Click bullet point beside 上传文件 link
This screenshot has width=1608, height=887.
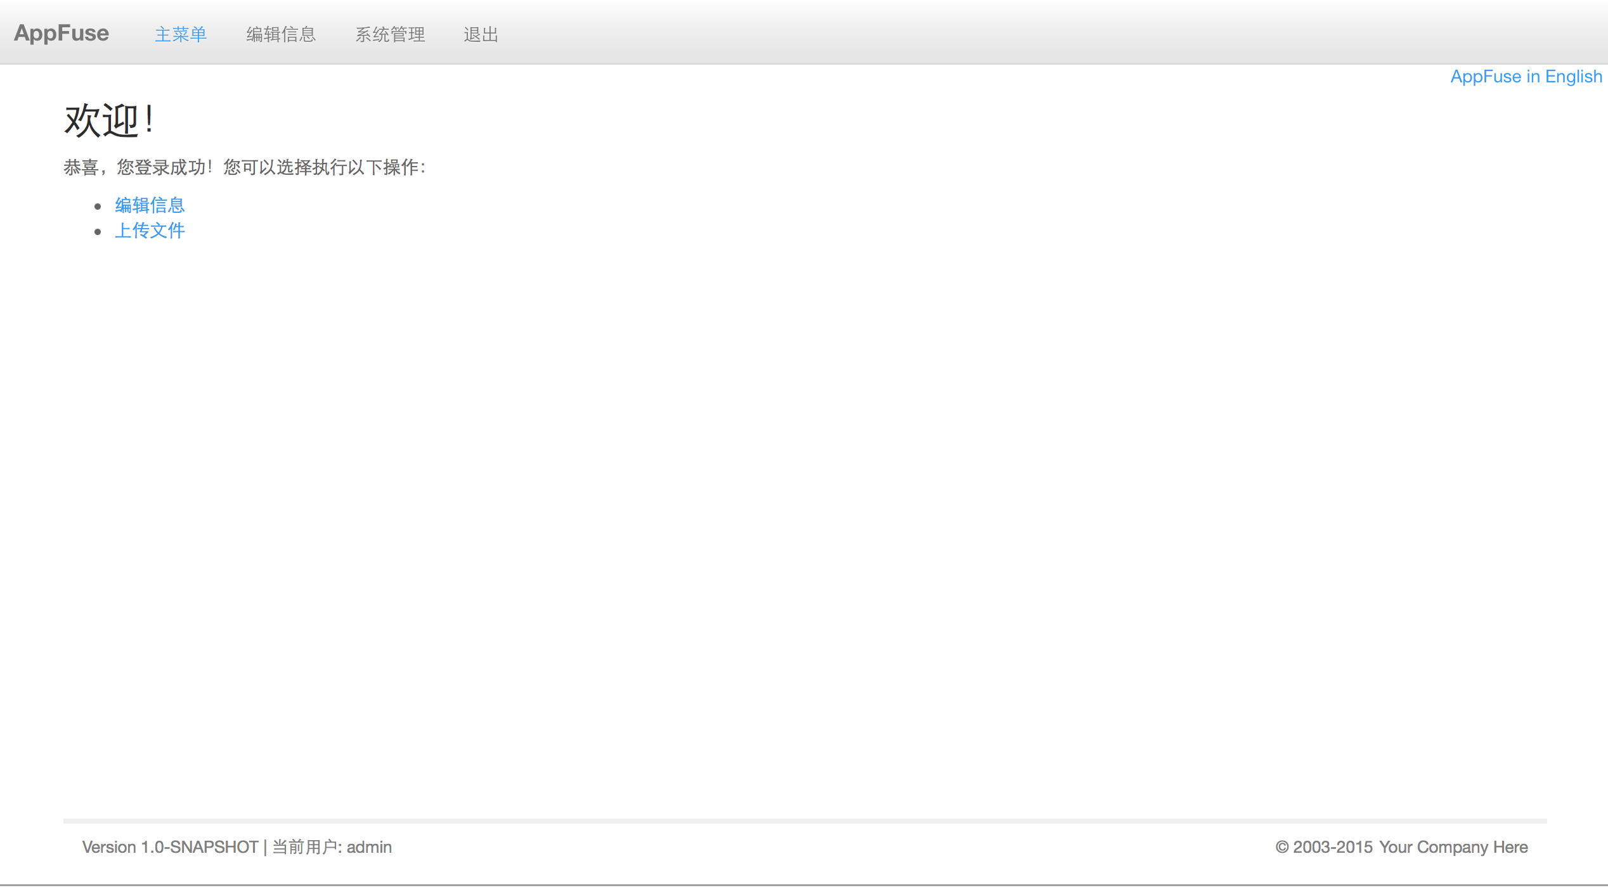[98, 232]
